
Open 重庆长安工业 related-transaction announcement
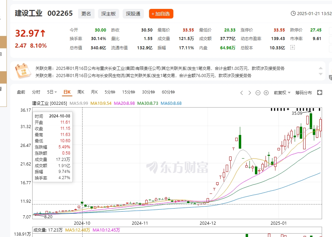tap(160, 68)
